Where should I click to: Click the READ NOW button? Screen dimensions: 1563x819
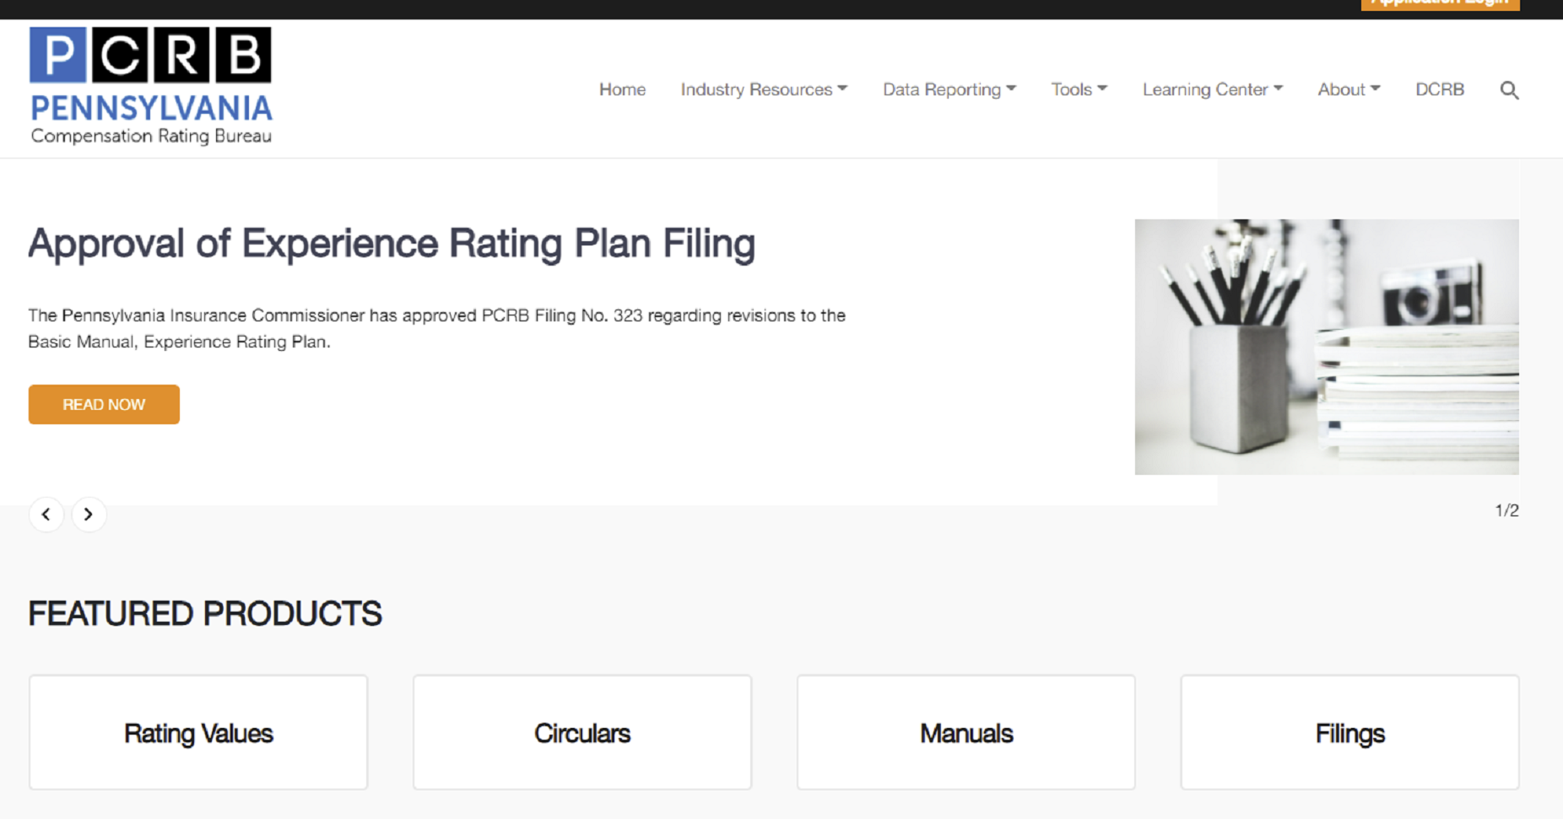(103, 404)
